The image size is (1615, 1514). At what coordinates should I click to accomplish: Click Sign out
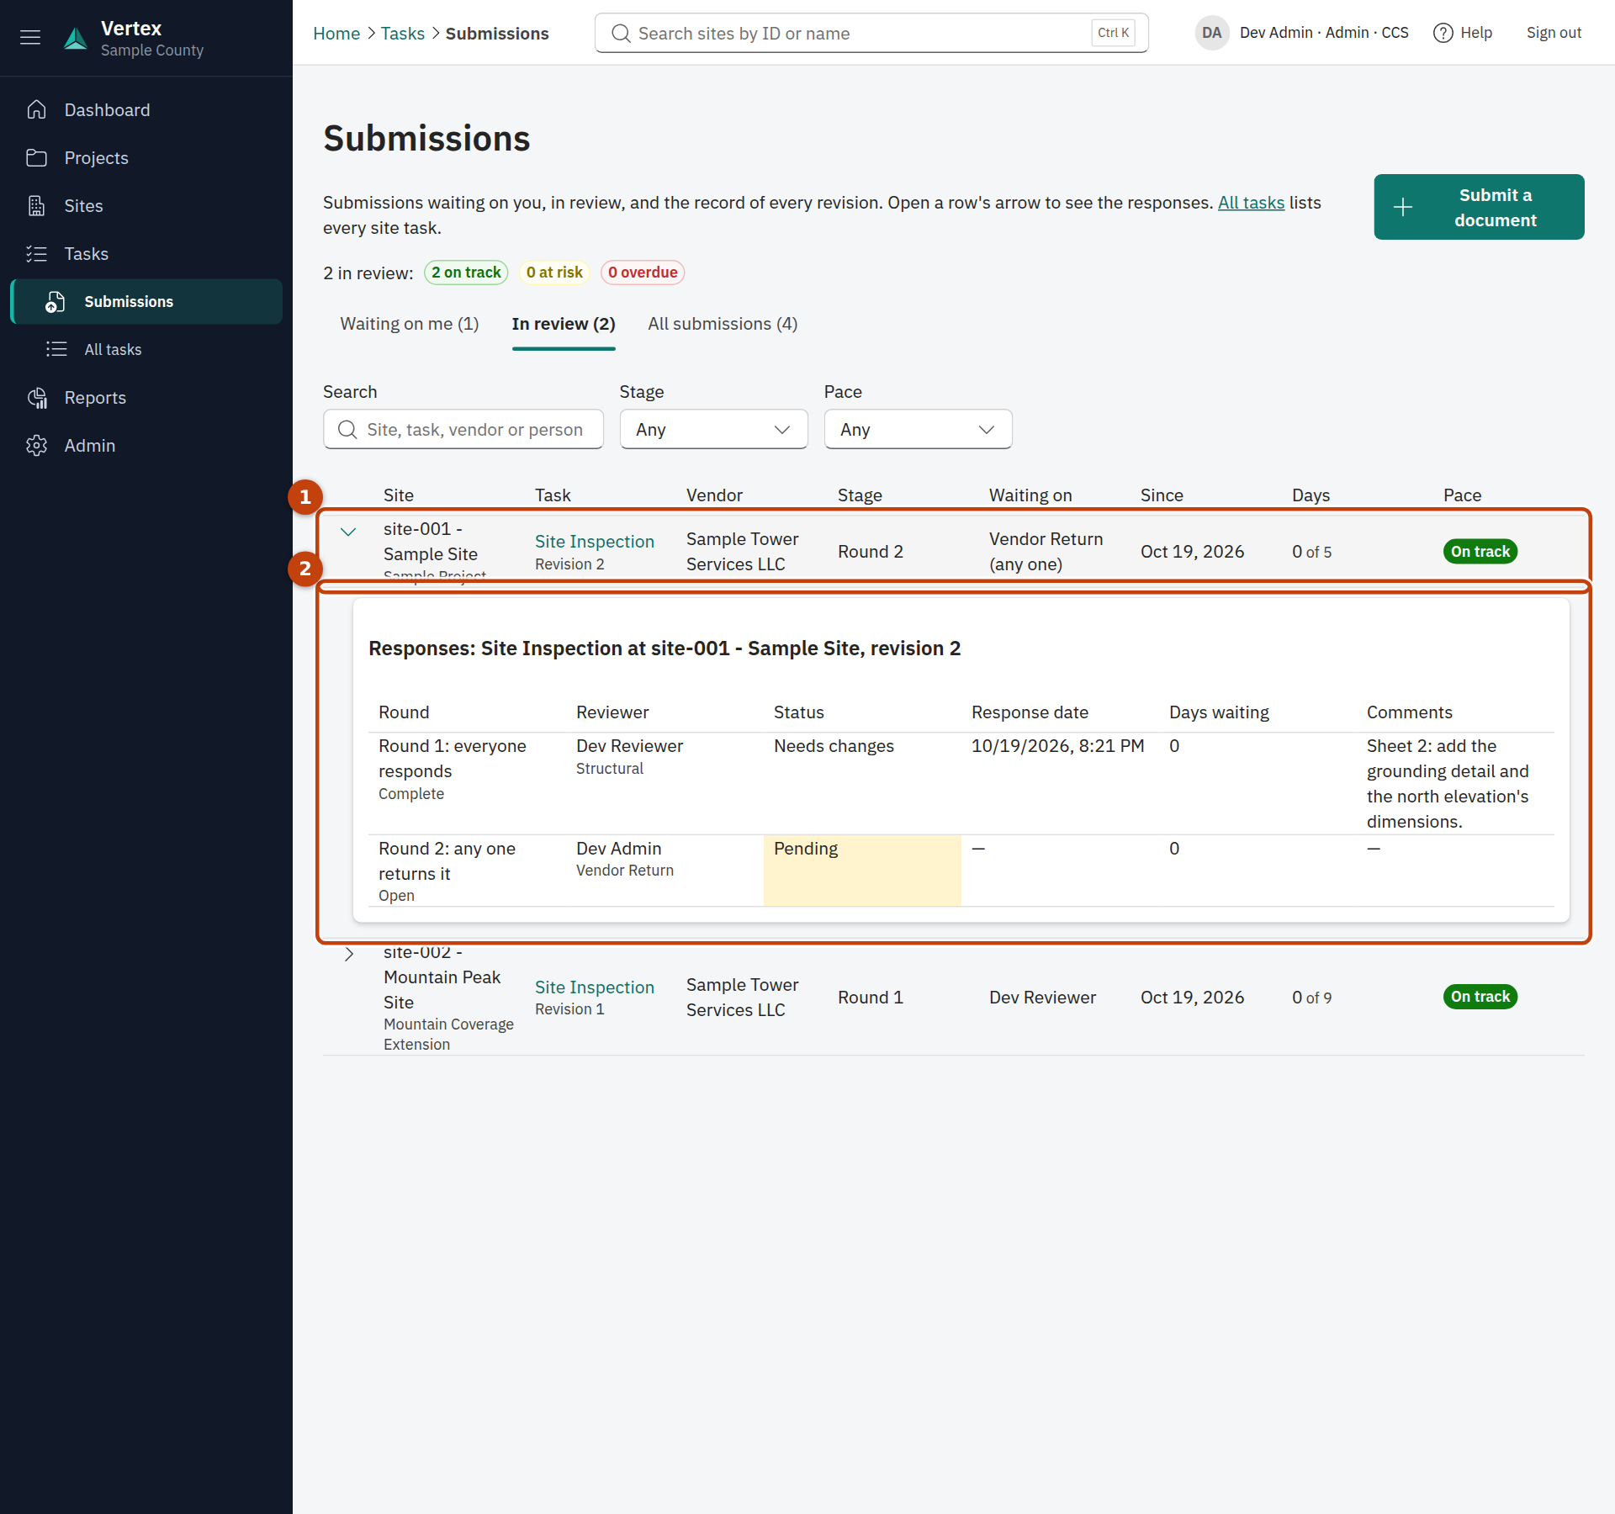coord(1554,33)
